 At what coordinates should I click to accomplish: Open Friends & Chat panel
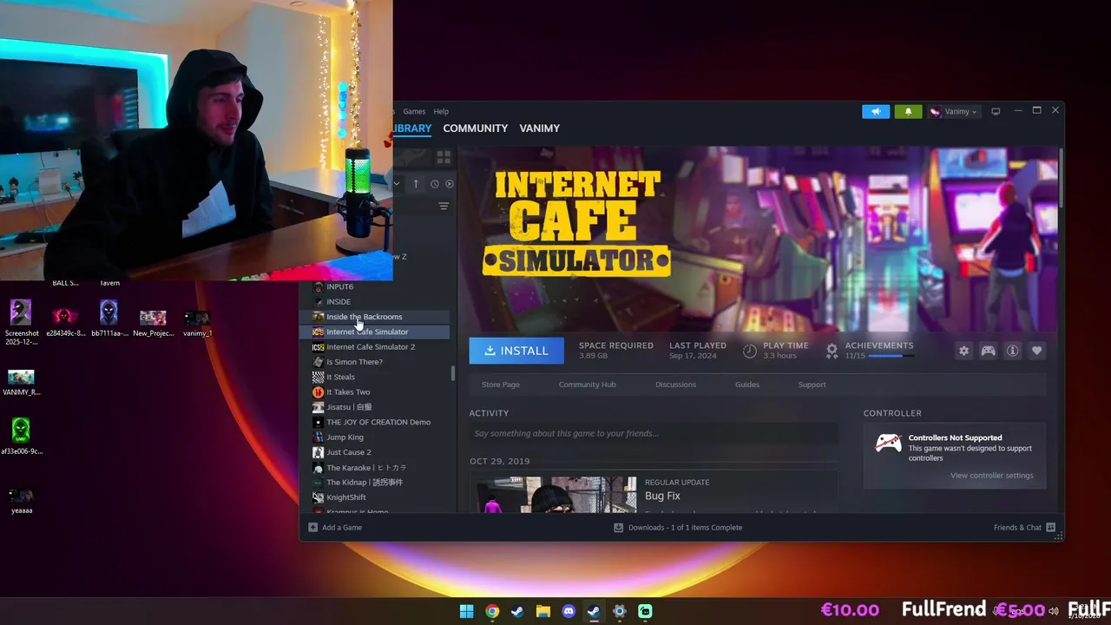pyautogui.click(x=1024, y=528)
